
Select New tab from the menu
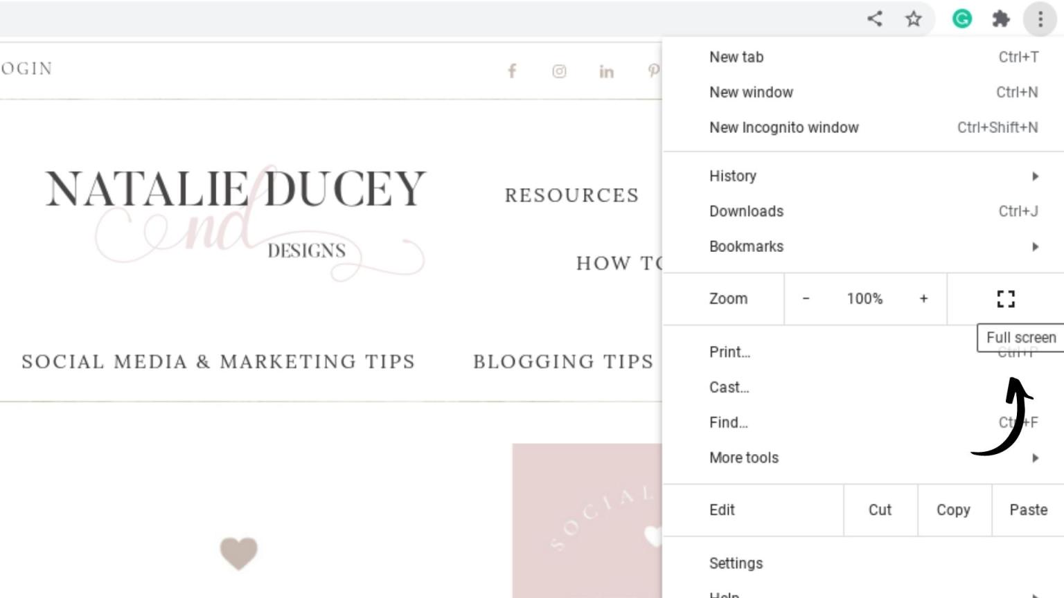pyautogui.click(x=863, y=57)
